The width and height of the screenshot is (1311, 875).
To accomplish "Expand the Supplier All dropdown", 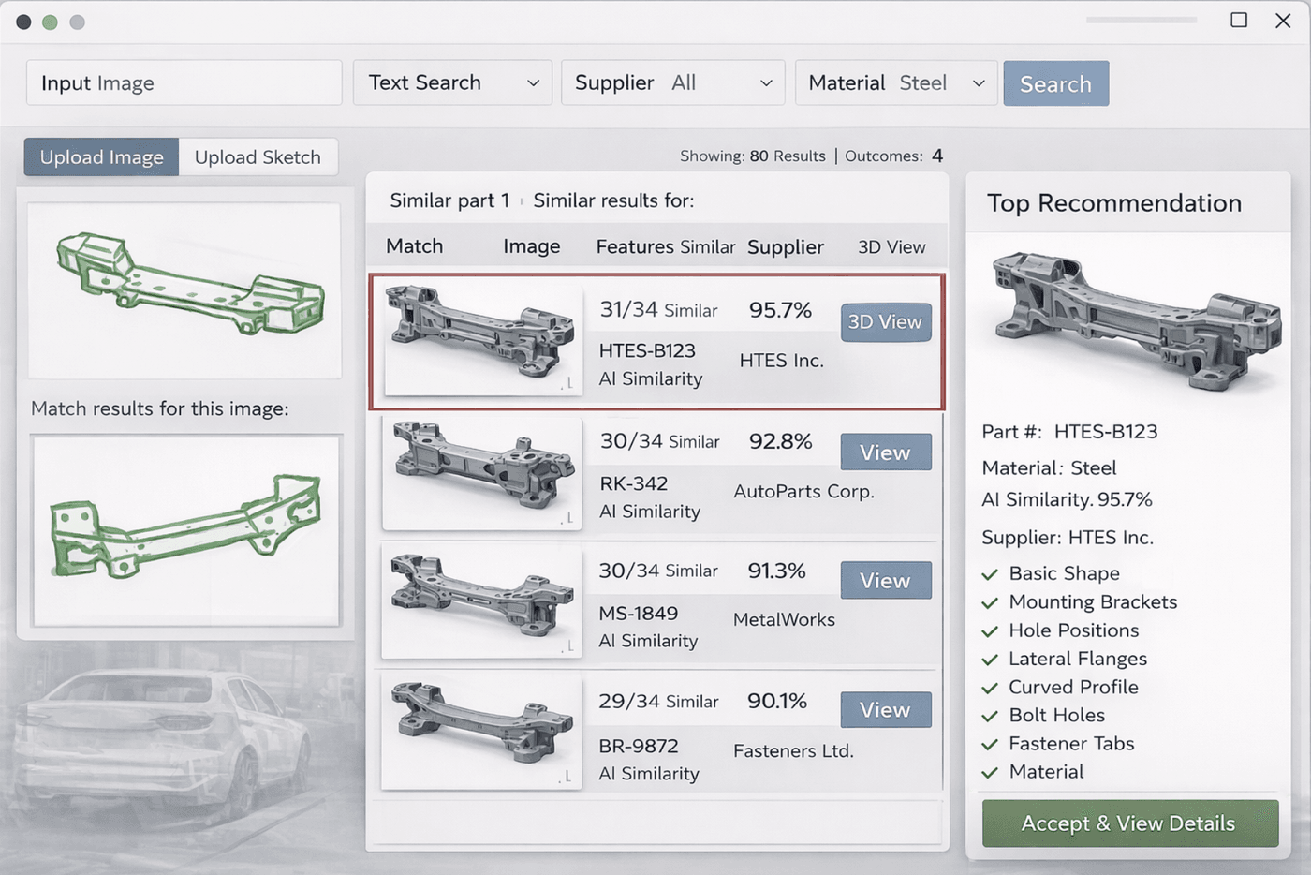I will (673, 83).
